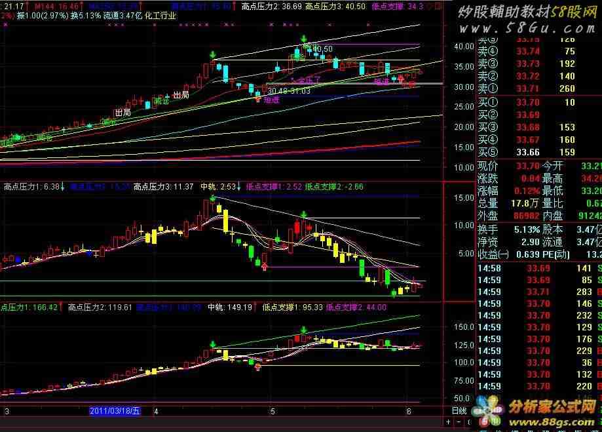Screen dimensions: 602x432
Task: Click the 换5.13% turnover text in header
Action: (86, 16)
